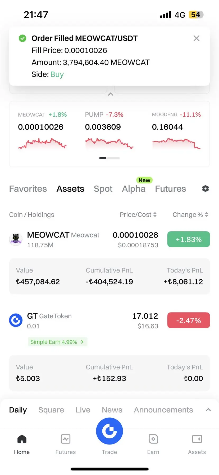Open Earn in bottom navigation
This screenshot has height=475, width=219.
click(153, 445)
